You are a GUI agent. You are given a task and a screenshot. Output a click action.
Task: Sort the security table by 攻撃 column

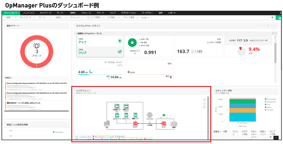[x=225, y=132]
